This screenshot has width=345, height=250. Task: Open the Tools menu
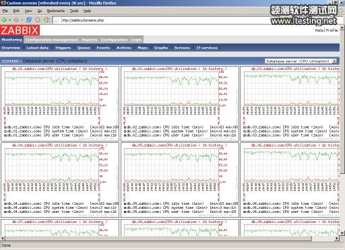[74, 11]
